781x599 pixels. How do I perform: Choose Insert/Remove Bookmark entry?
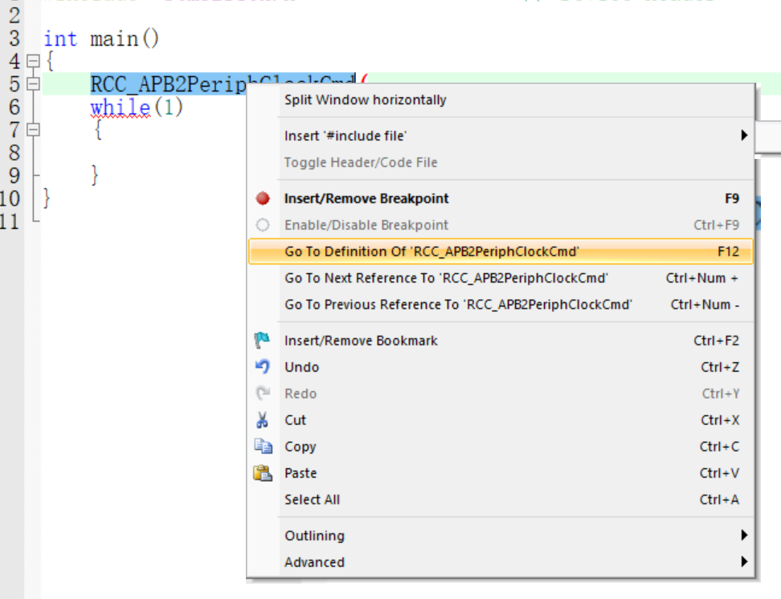tap(501, 340)
